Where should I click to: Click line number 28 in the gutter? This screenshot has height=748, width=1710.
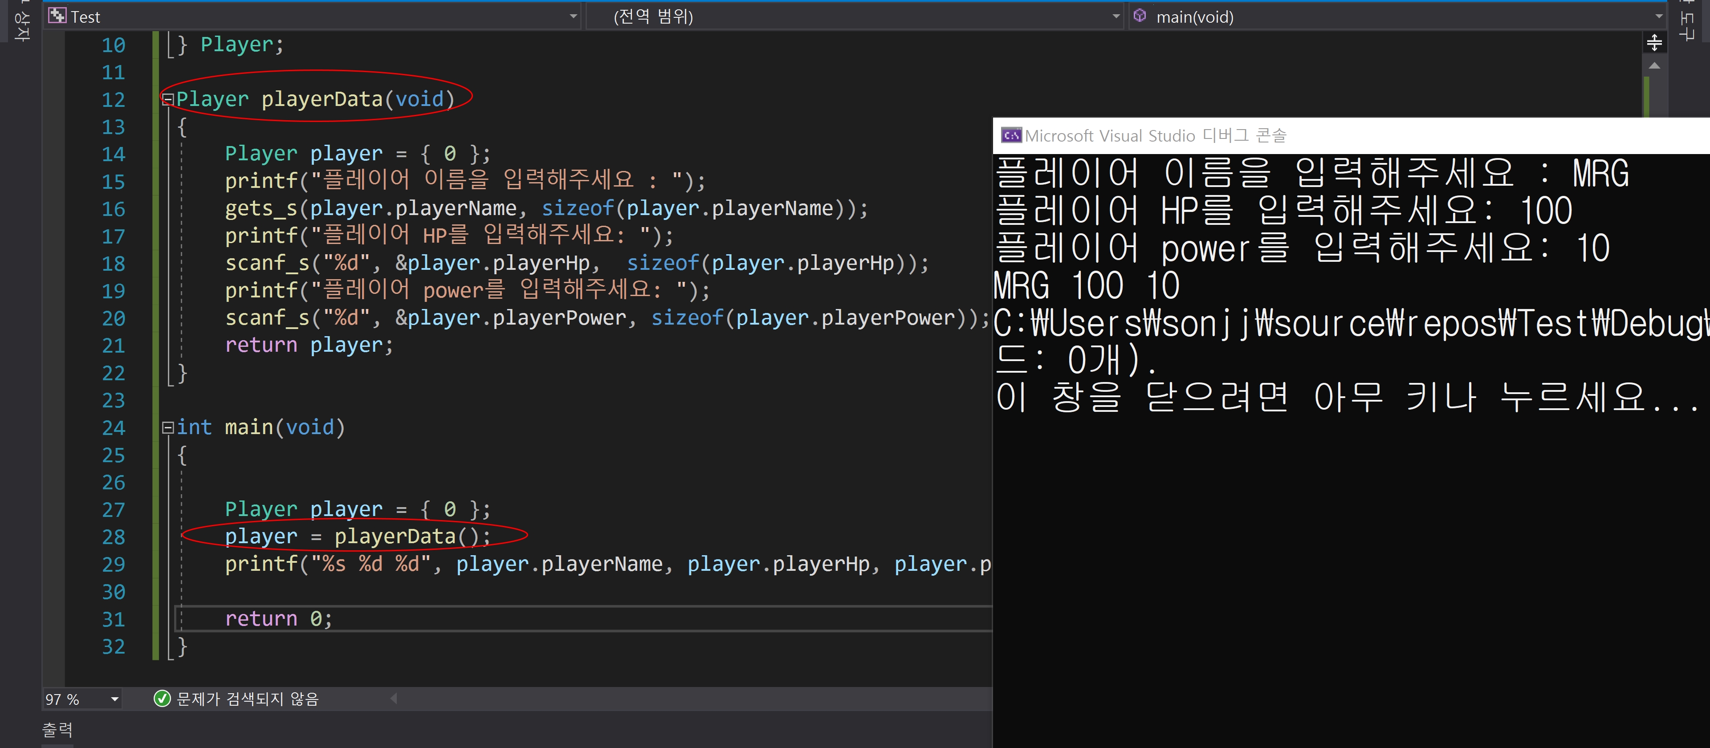(x=114, y=537)
